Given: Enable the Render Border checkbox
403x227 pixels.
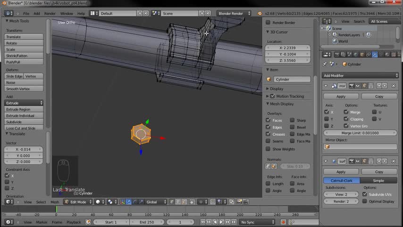Looking at the screenshot, I should 268,23.
